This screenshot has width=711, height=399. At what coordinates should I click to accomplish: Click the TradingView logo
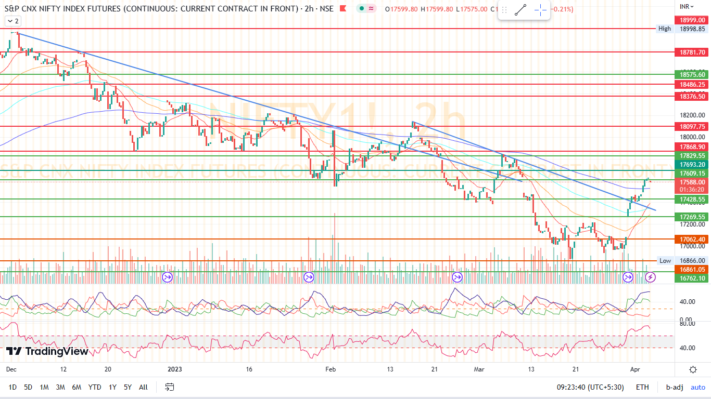pyautogui.click(x=47, y=352)
